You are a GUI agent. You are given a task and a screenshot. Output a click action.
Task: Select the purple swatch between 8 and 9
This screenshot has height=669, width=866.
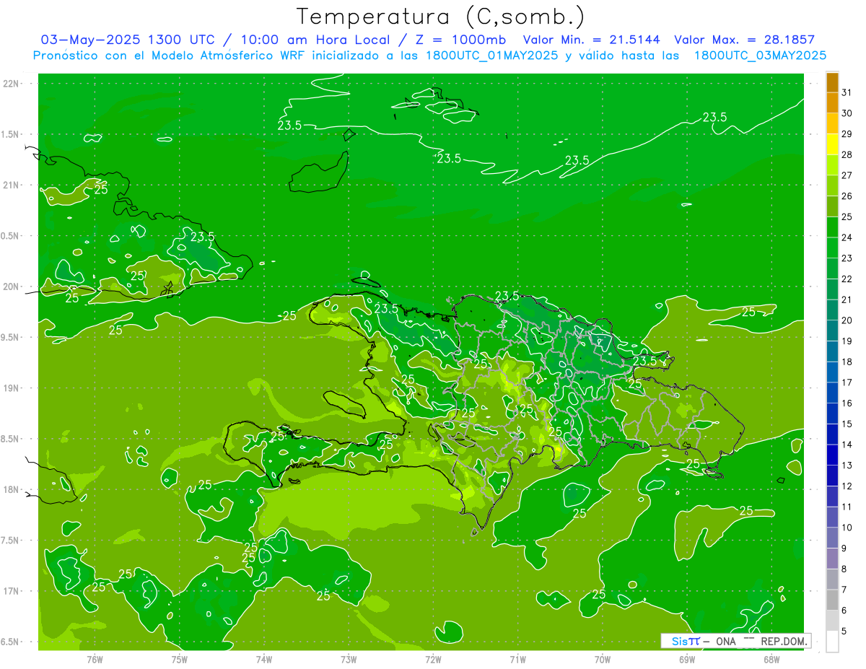click(x=833, y=559)
